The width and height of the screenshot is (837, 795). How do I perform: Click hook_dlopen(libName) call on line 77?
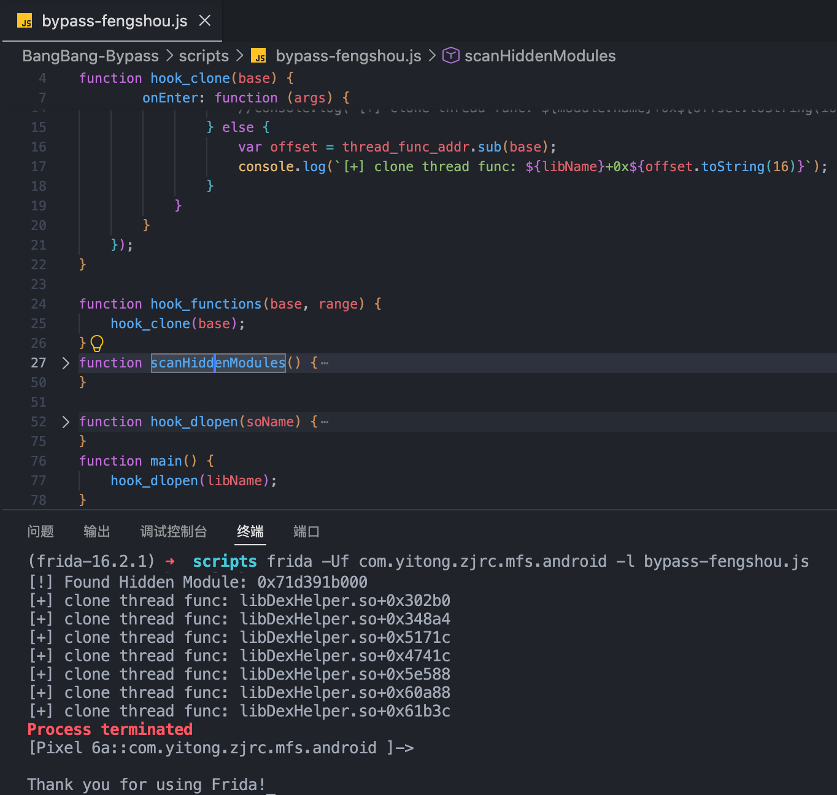[194, 481]
